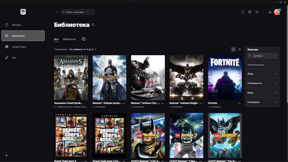Open more options for Batman Arkham Asylum
Screen dimensions: 288x162
(x=124, y=103)
